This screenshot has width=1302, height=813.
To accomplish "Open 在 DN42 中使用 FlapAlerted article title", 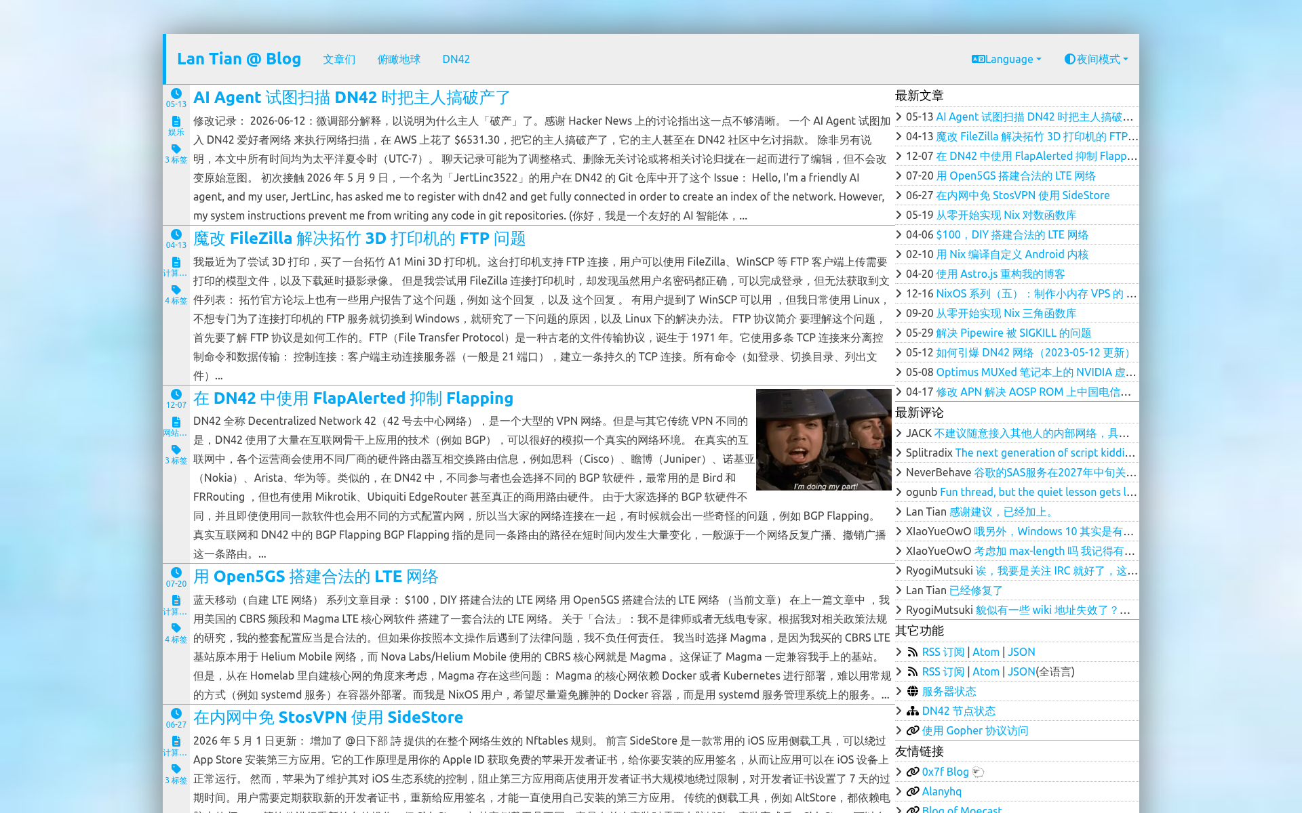I will coord(353,398).
